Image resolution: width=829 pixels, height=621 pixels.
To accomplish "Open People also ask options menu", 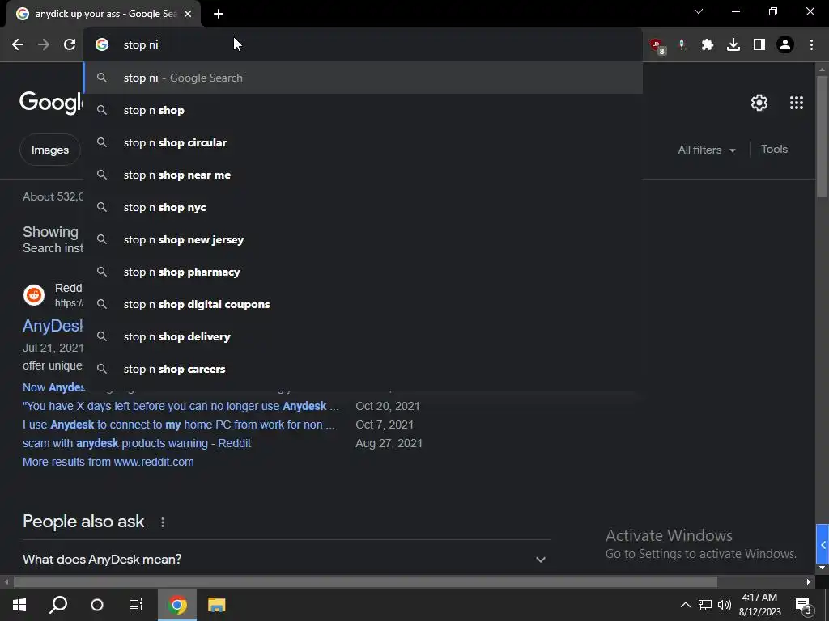I will [162, 522].
